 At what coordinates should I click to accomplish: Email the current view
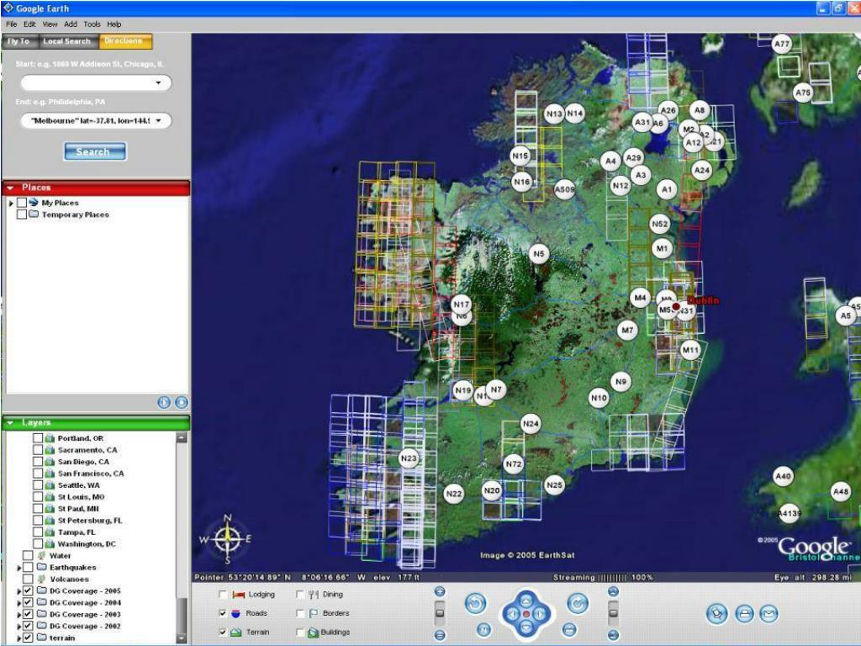(x=769, y=613)
